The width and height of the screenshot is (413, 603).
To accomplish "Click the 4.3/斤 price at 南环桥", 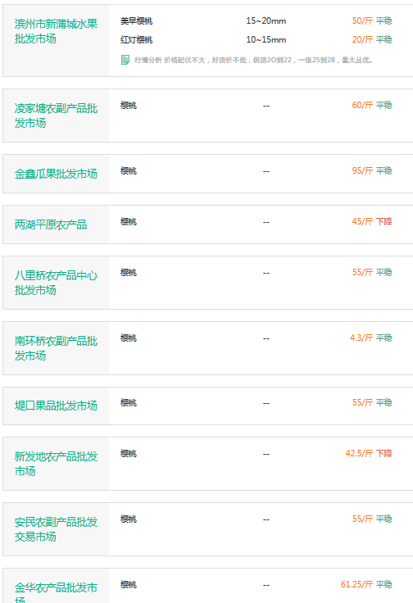I will pyautogui.click(x=361, y=338).
